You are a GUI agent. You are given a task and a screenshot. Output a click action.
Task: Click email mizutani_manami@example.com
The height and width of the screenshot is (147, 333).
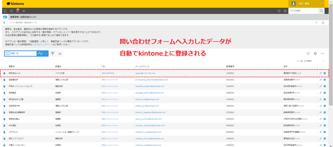tap(150, 125)
